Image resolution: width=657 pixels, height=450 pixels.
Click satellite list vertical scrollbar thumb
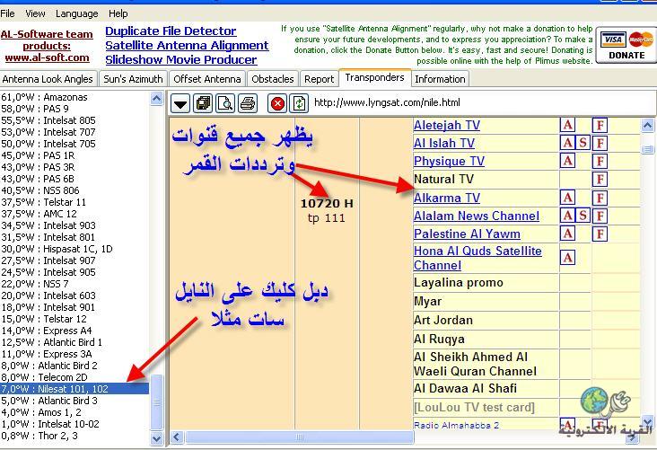156,402
